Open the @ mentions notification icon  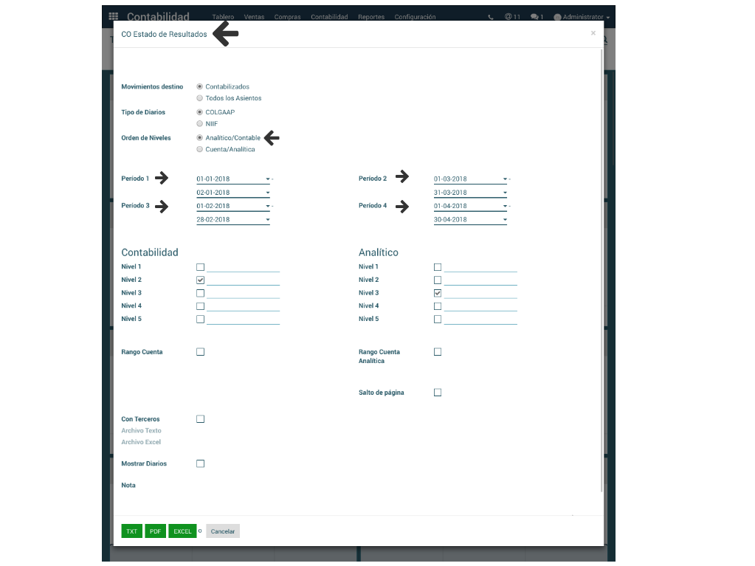pyautogui.click(x=512, y=17)
